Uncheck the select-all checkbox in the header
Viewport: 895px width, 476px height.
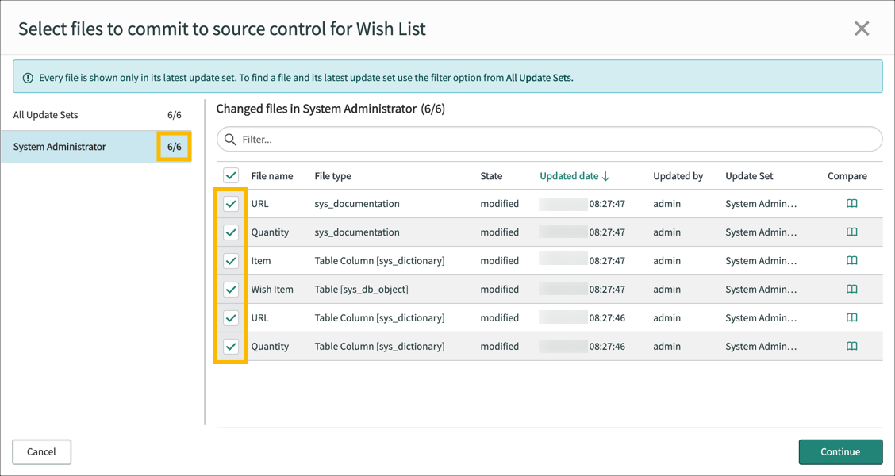(231, 175)
